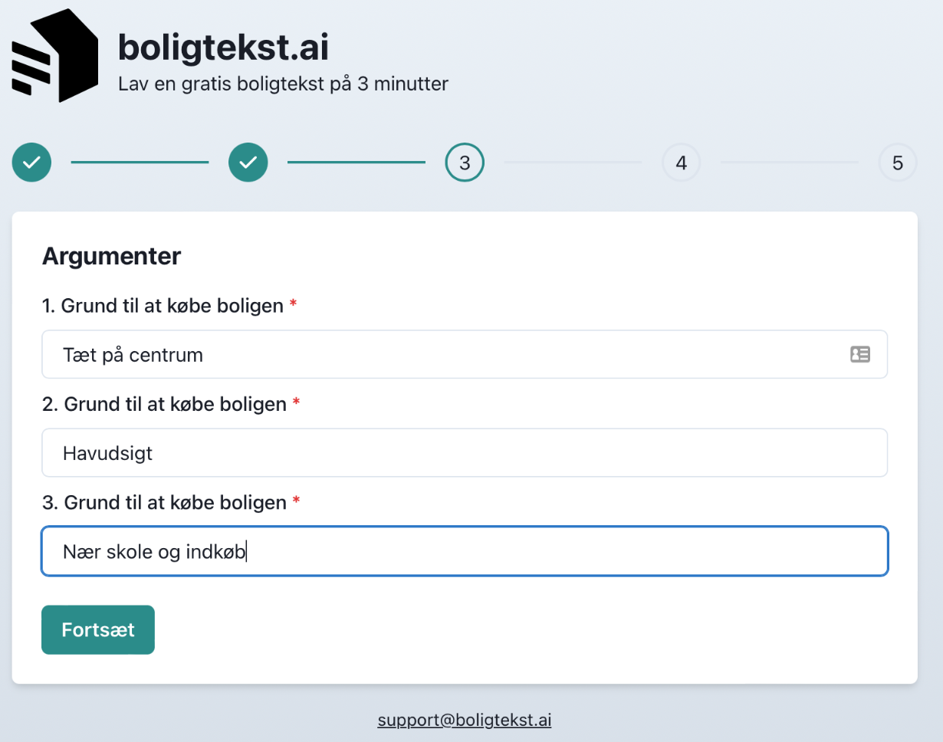Image resolution: width=943 pixels, height=742 pixels.
Task: Go back to completed step 2 checkmark
Action: 248,163
